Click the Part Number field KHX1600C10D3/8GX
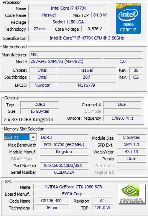The image size is (148, 216). coord(64,165)
